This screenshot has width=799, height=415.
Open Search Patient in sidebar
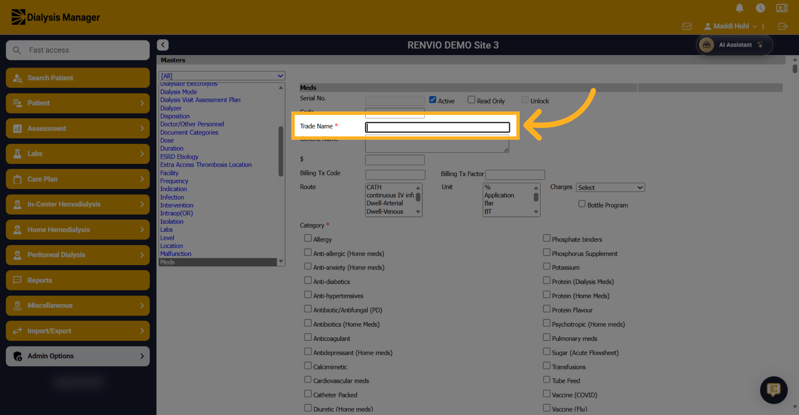coord(78,78)
